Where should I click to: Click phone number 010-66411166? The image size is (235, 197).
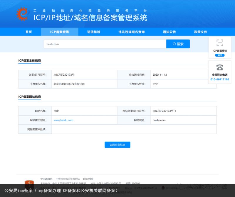click(x=220, y=79)
